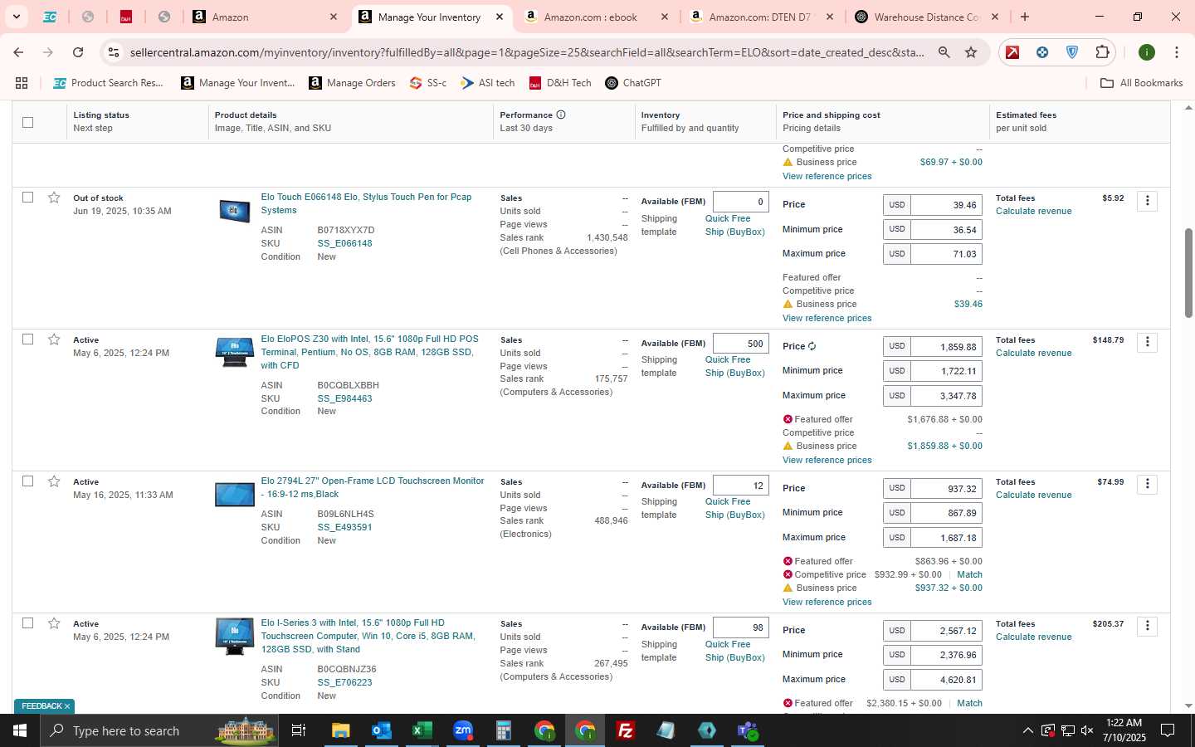This screenshot has height=747, width=1195.
Task: Open the apps grid in the bookmarks bar
Action: click(22, 83)
